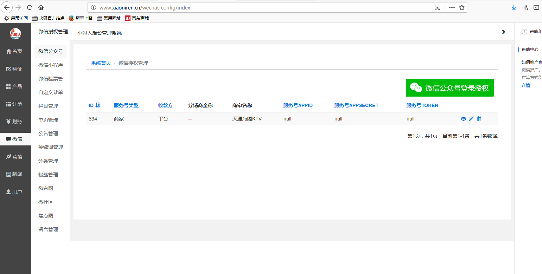Viewport: 542px width, 274px height.
Task: Open the page actions three-dot menu
Action: (452, 7)
